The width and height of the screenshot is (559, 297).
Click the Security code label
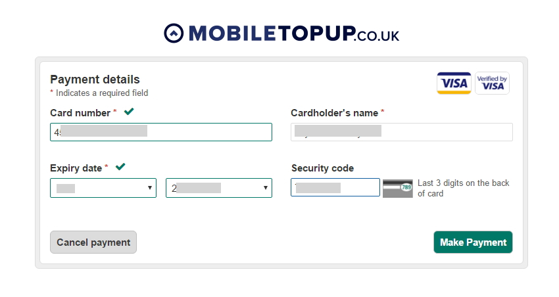323,168
